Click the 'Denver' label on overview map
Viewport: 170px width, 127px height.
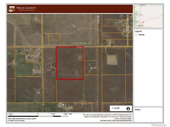(x=140, y=25)
